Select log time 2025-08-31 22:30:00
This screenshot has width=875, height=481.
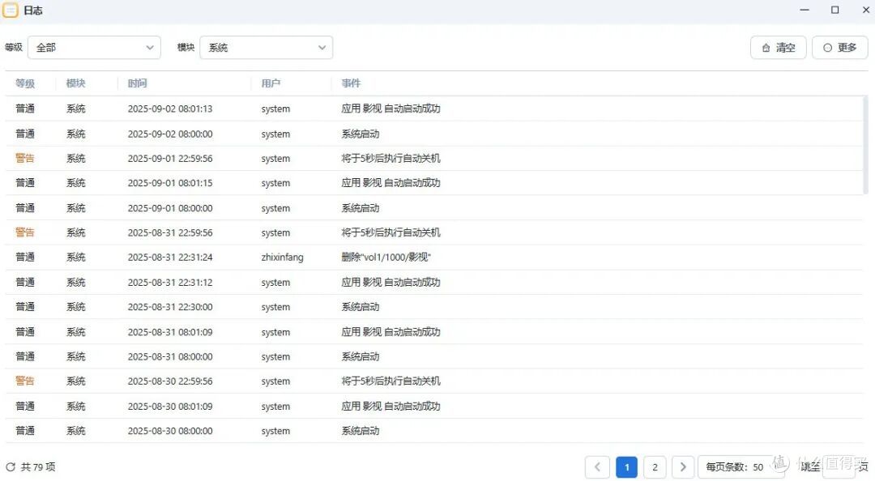[169, 307]
